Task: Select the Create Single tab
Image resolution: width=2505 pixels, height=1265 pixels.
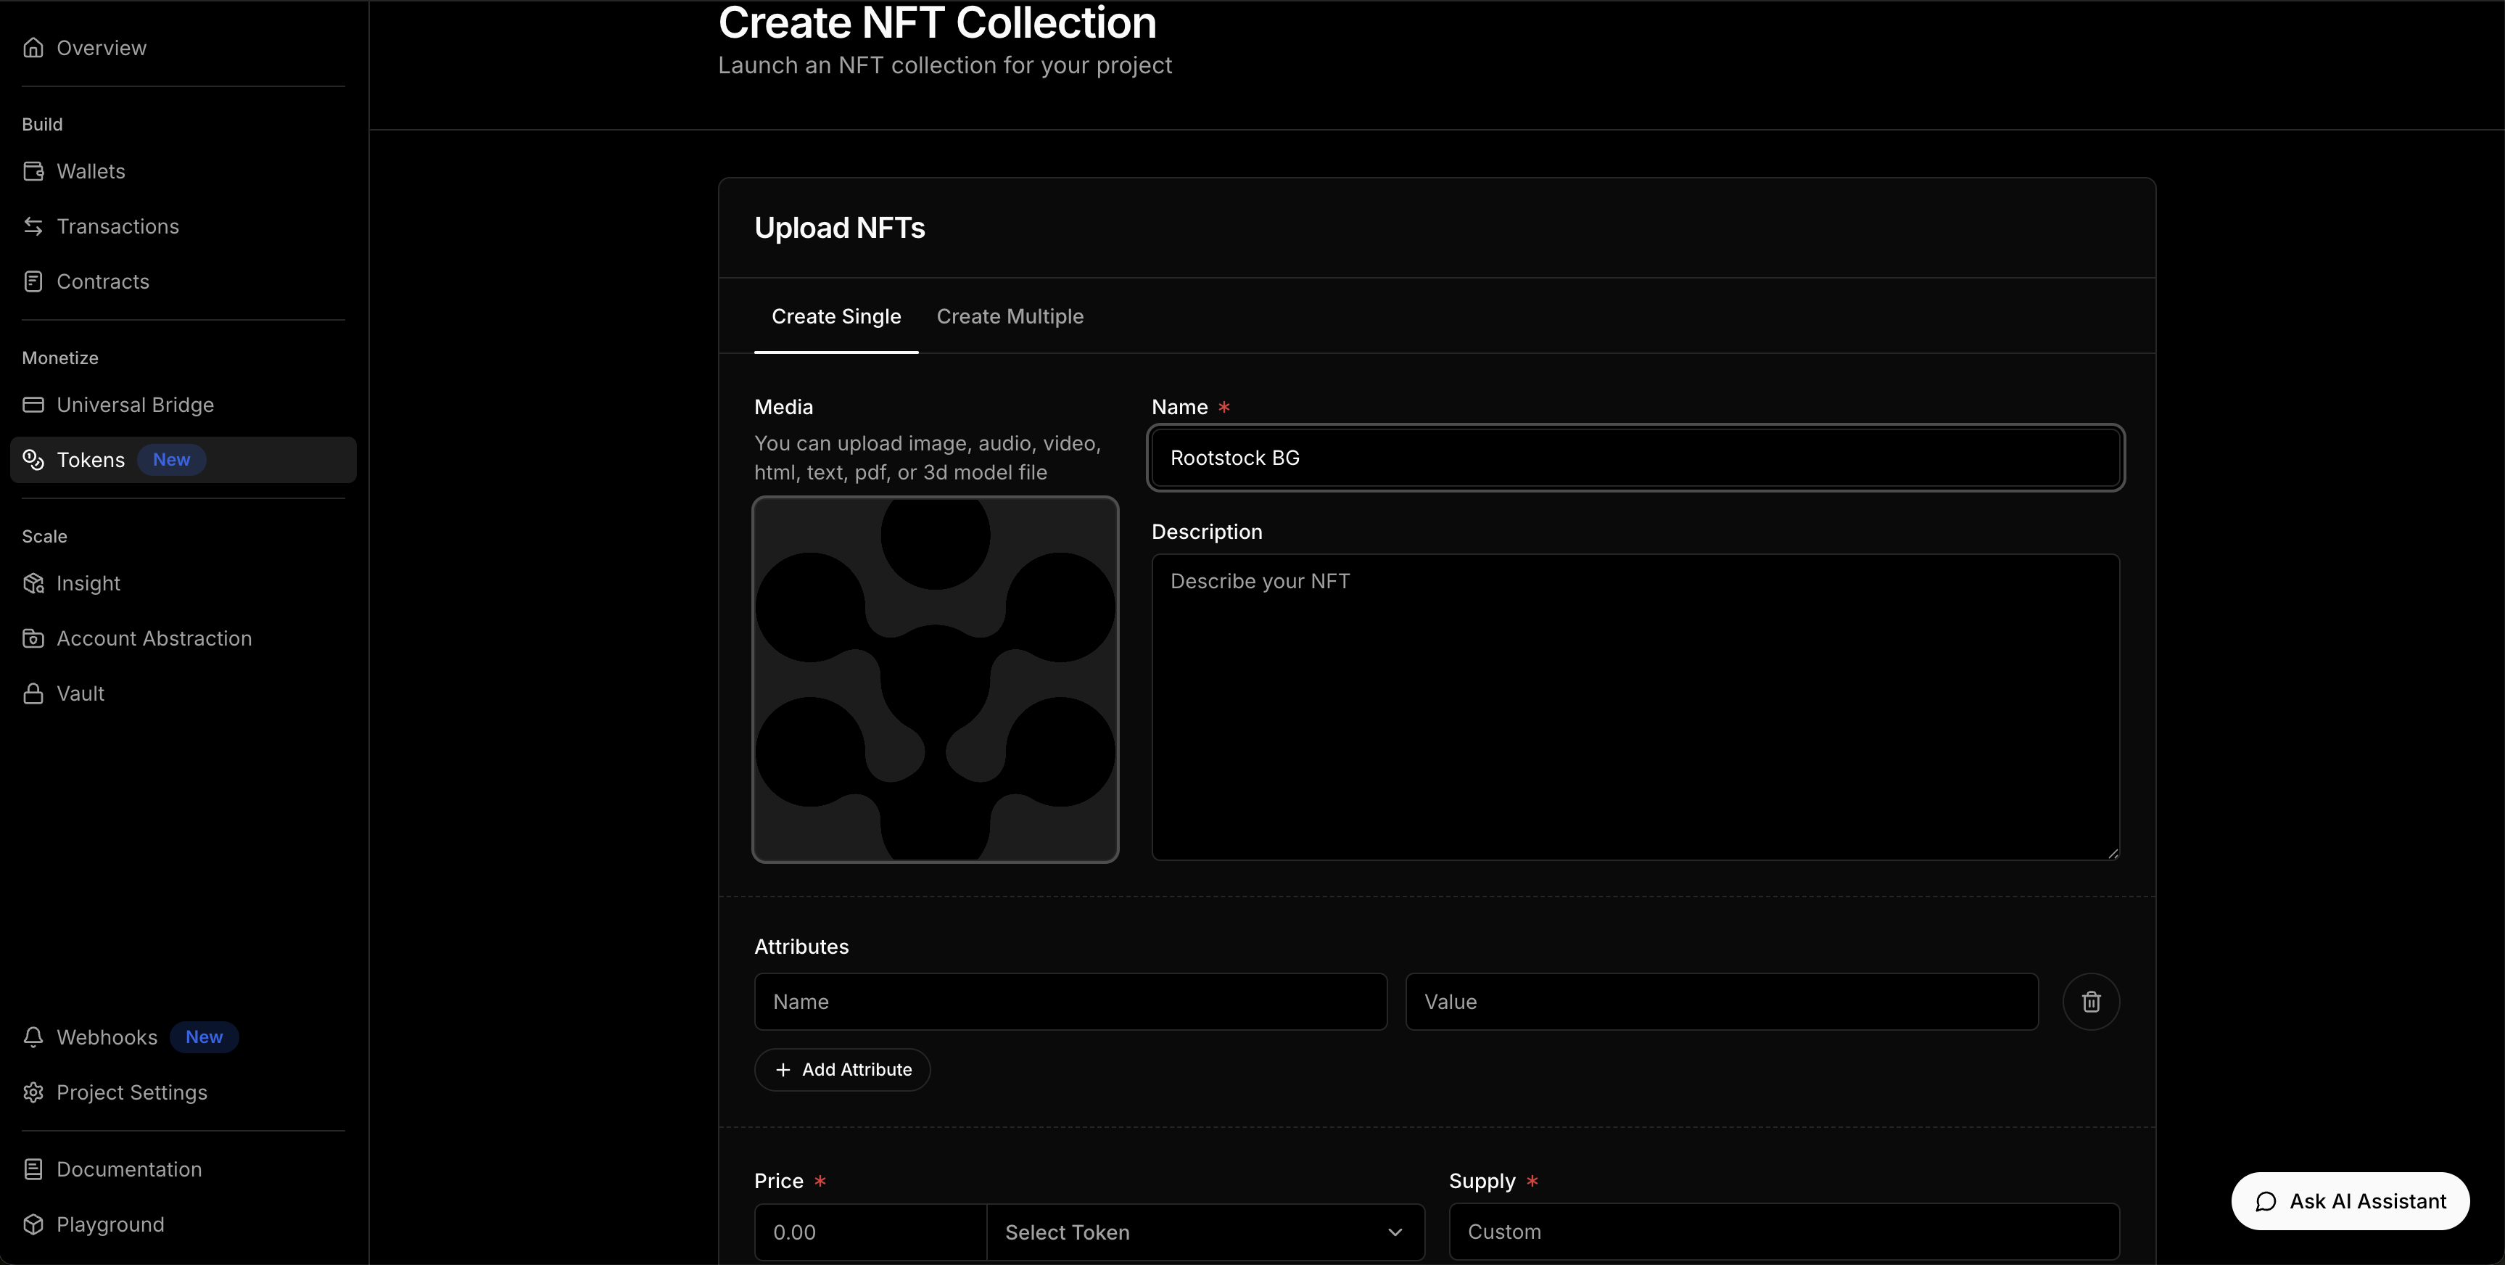Action: pos(835,317)
